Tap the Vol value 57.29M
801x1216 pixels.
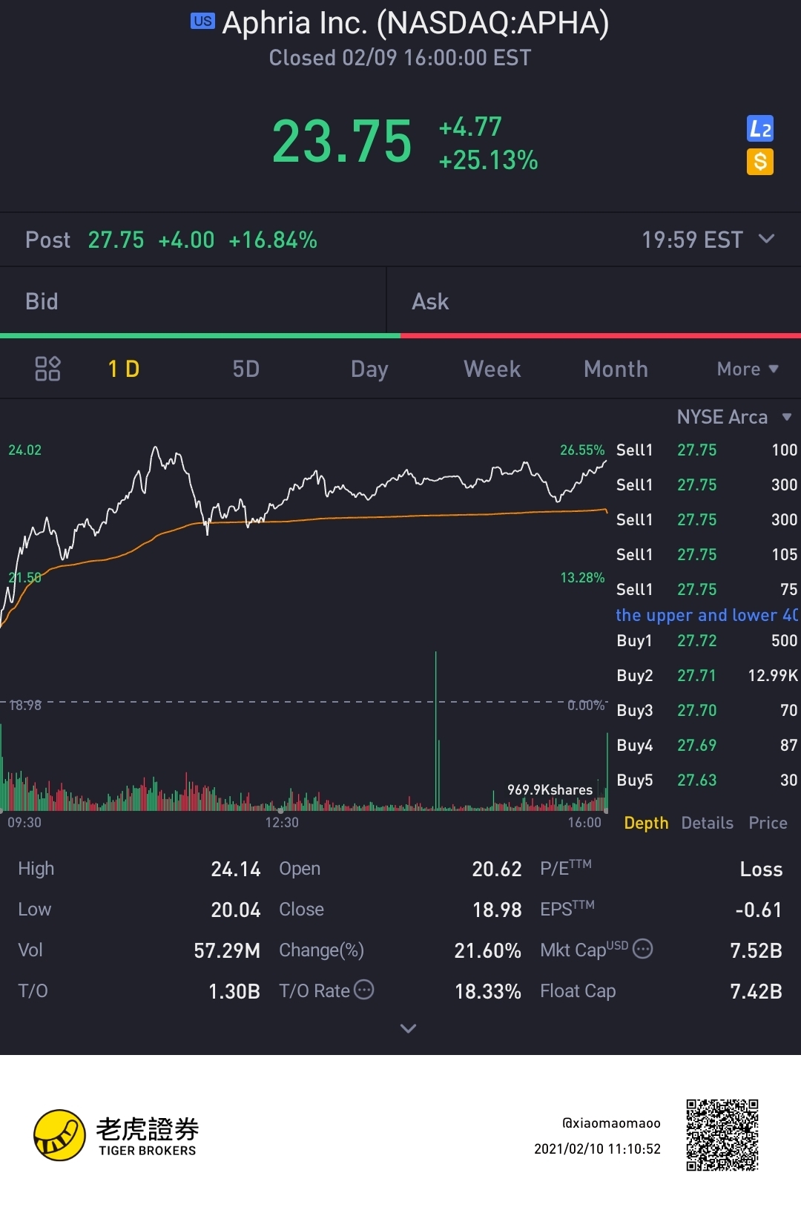click(227, 950)
